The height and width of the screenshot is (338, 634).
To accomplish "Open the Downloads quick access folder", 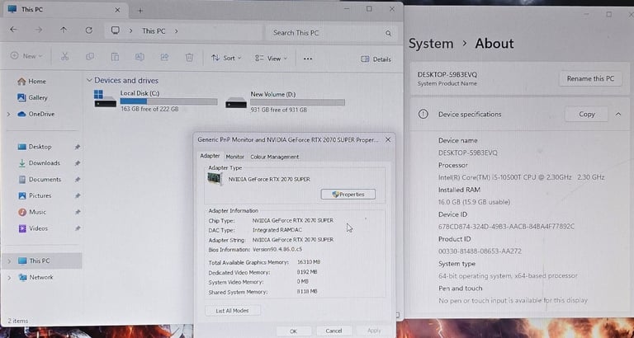I will tap(39, 162).
